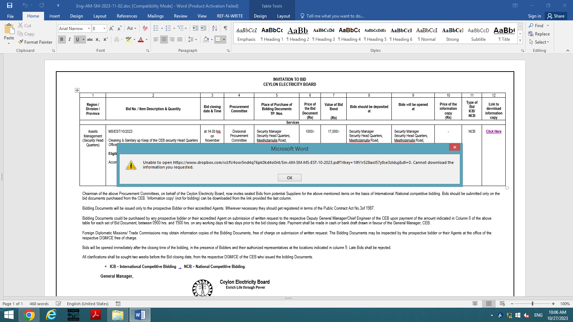This screenshot has width=573, height=322.
Task: Click the Find magnifier icon
Action: click(531, 25)
